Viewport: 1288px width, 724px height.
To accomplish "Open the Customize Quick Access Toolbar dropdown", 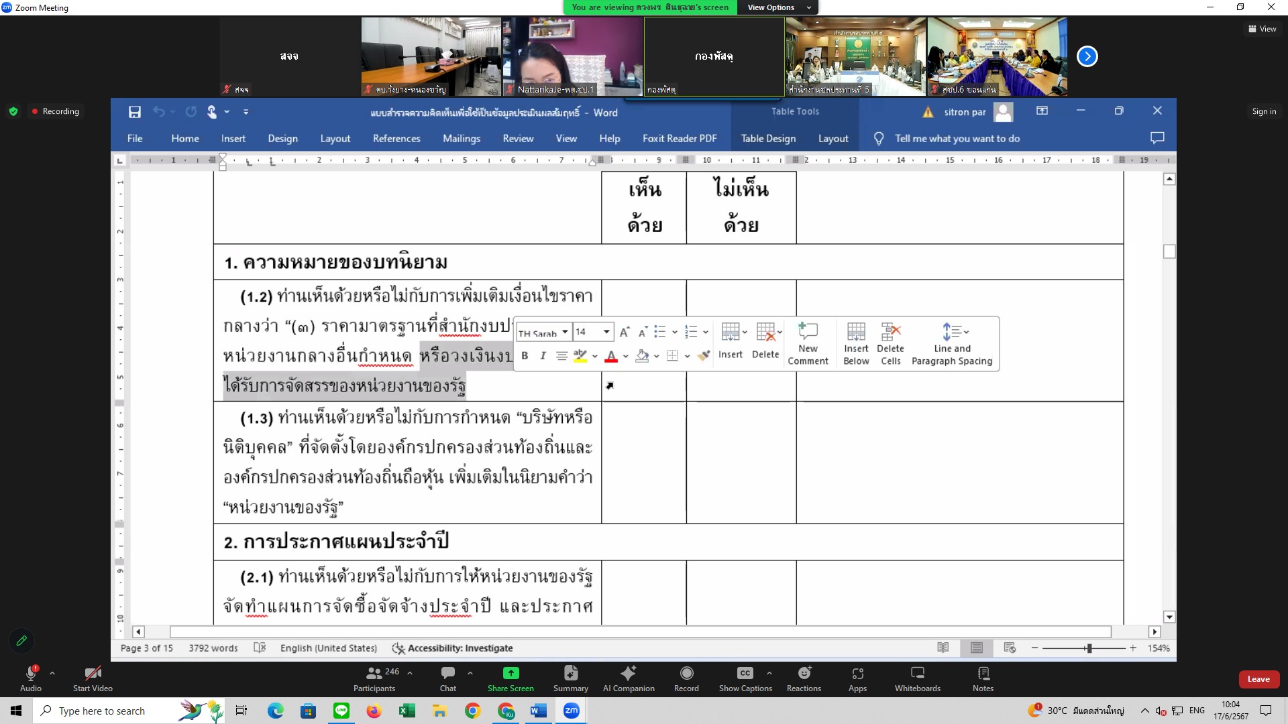I will tap(246, 112).
